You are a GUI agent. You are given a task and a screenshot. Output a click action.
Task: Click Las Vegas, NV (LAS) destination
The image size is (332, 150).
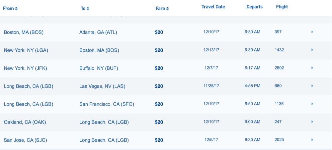coord(103,86)
